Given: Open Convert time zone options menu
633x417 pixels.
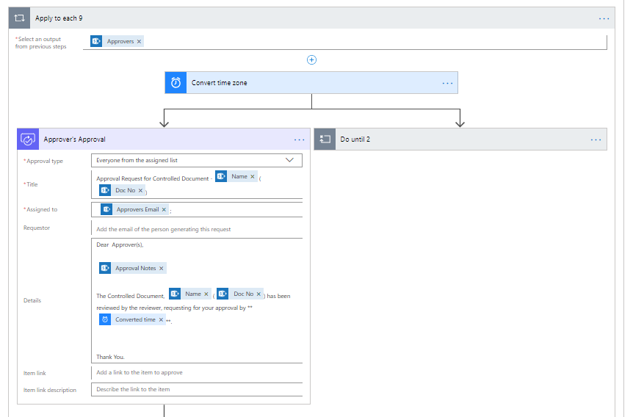Looking at the screenshot, I should coord(447,83).
